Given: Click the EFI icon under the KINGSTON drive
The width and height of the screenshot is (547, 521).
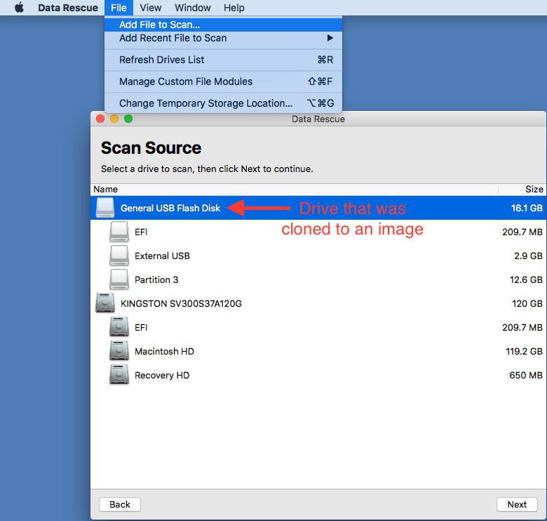Looking at the screenshot, I should pos(119,327).
